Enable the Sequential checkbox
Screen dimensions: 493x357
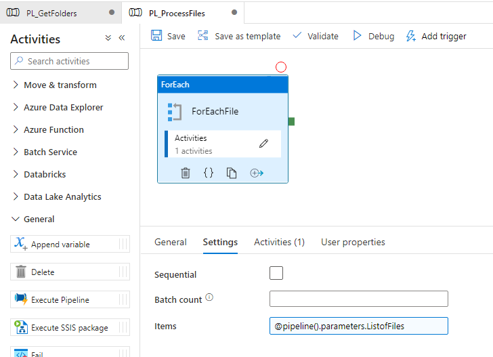pos(276,274)
